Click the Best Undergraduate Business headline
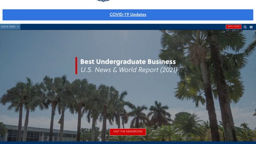 [128, 62]
